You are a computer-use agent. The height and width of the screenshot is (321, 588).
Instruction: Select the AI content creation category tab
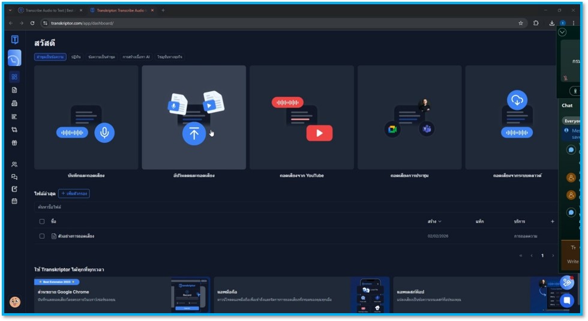(136, 57)
